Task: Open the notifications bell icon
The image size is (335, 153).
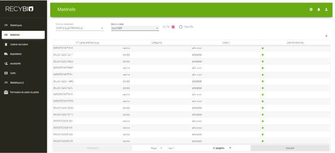Action: pyautogui.click(x=319, y=9)
